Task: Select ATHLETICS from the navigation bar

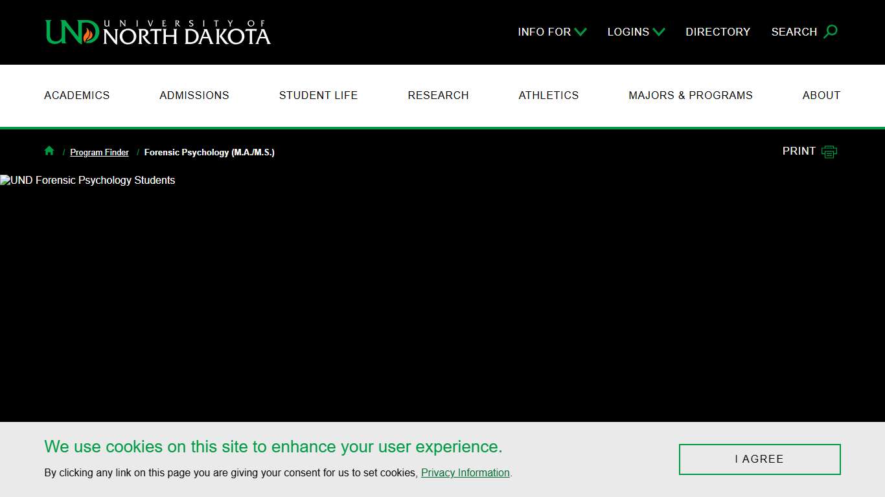Action: pyautogui.click(x=549, y=95)
